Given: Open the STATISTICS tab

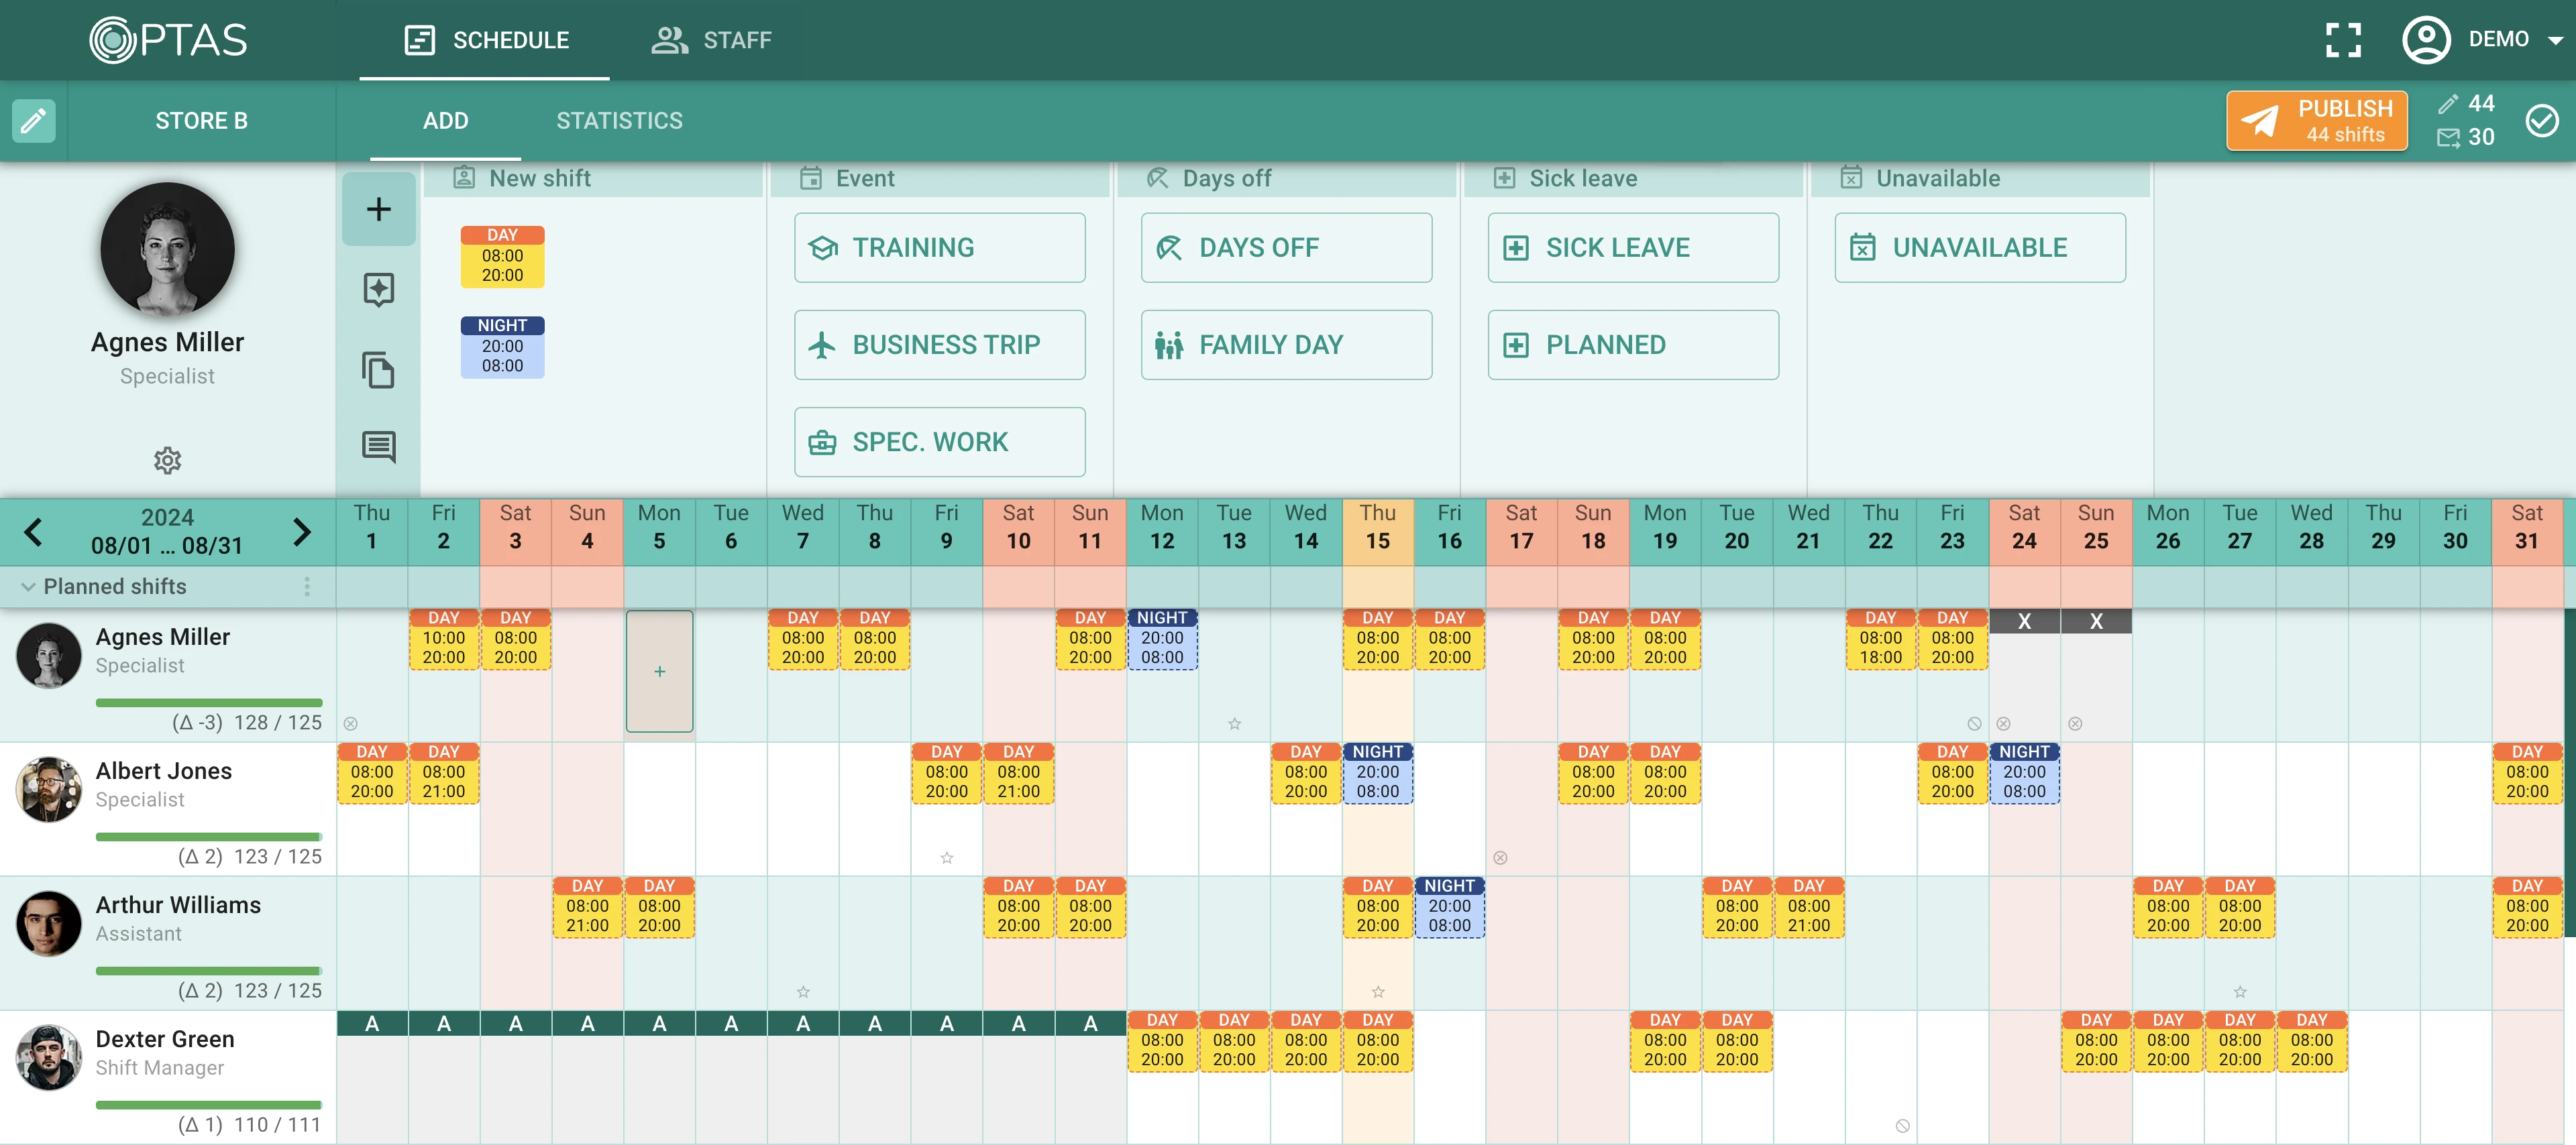Looking at the screenshot, I should pyautogui.click(x=619, y=121).
